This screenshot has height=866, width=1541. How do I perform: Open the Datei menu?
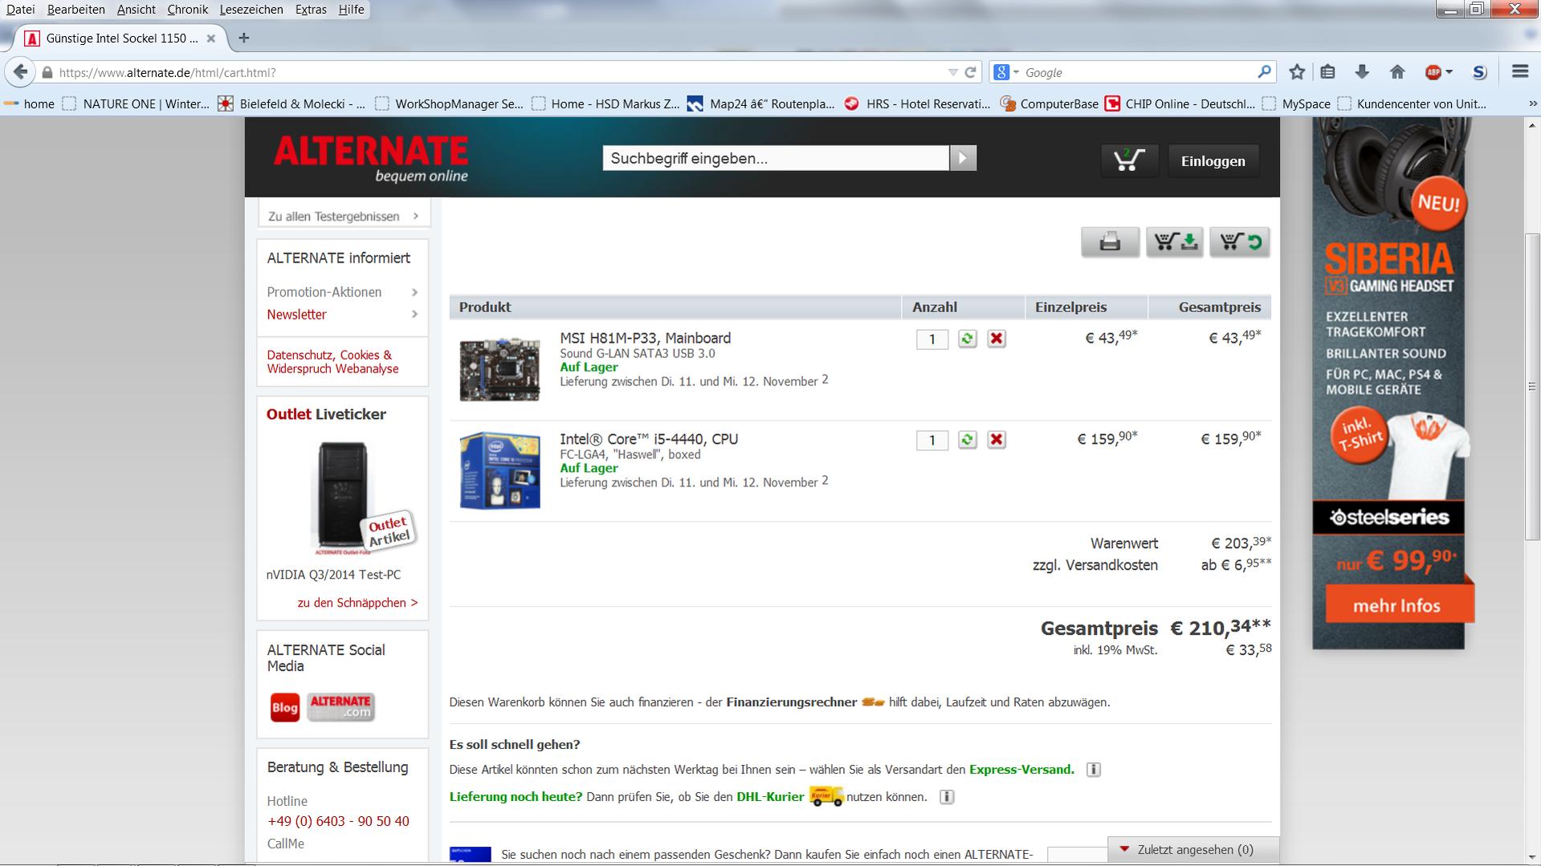pos(21,10)
